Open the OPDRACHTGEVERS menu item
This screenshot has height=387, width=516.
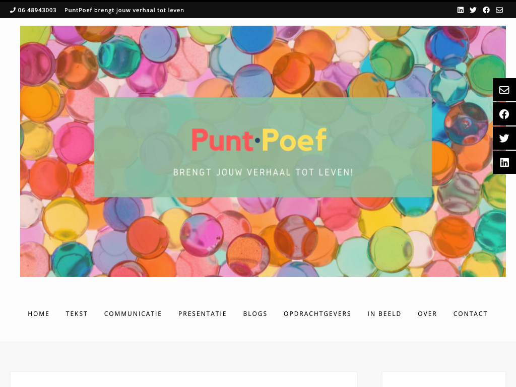(x=317, y=313)
